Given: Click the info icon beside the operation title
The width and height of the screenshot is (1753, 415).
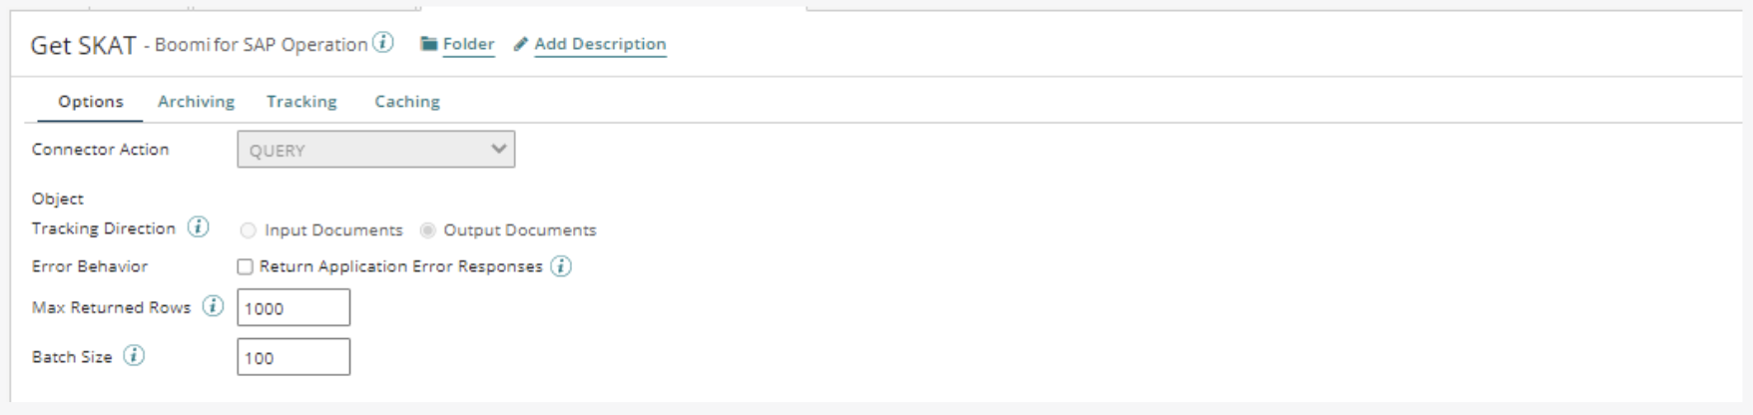Looking at the screenshot, I should [x=383, y=43].
